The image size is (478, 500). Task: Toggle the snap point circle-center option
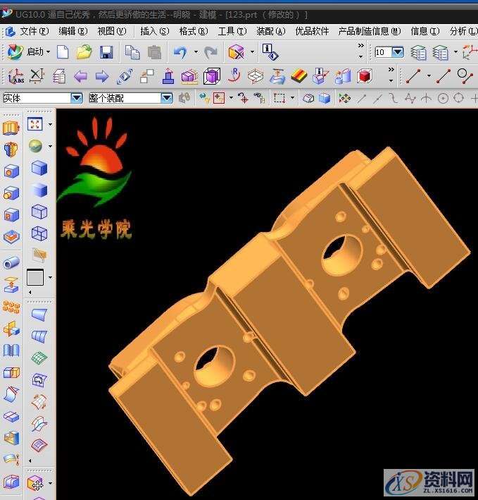pos(444,99)
